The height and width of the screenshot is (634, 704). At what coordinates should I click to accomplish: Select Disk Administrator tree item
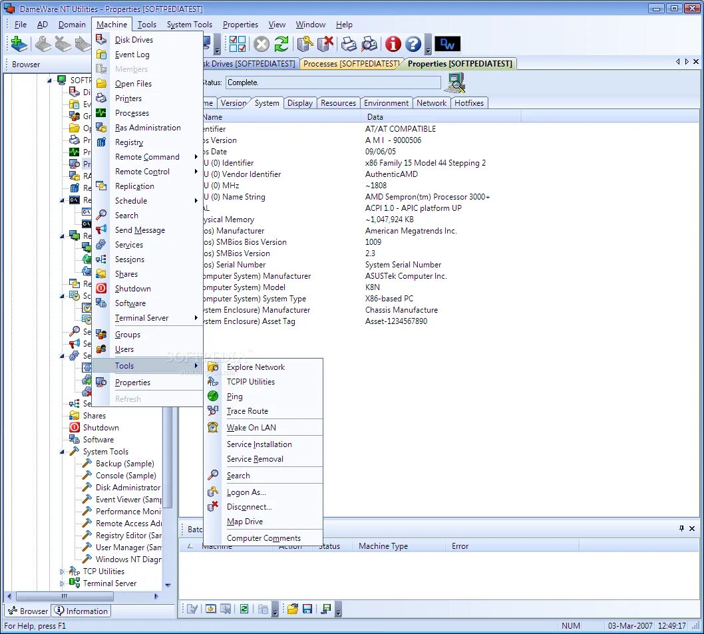(128, 487)
